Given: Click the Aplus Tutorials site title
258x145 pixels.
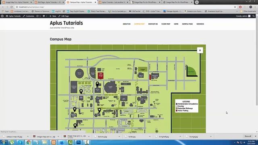Looking at the screenshot, I should [x=66, y=23].
